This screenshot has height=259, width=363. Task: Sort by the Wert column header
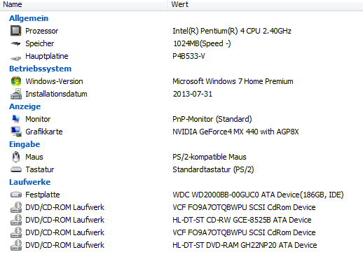tap(265, 4)
